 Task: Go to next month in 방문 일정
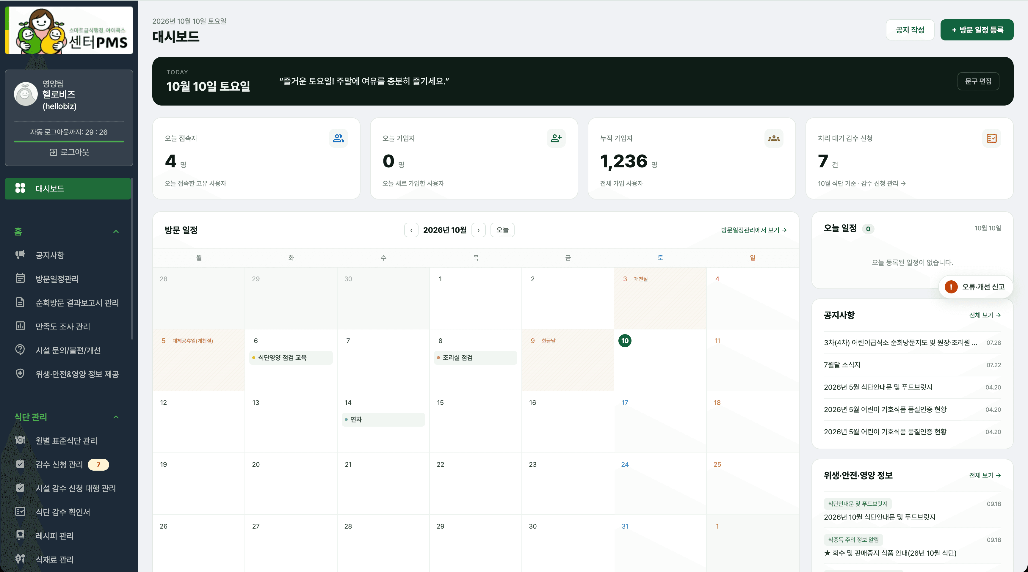point(479,230)
